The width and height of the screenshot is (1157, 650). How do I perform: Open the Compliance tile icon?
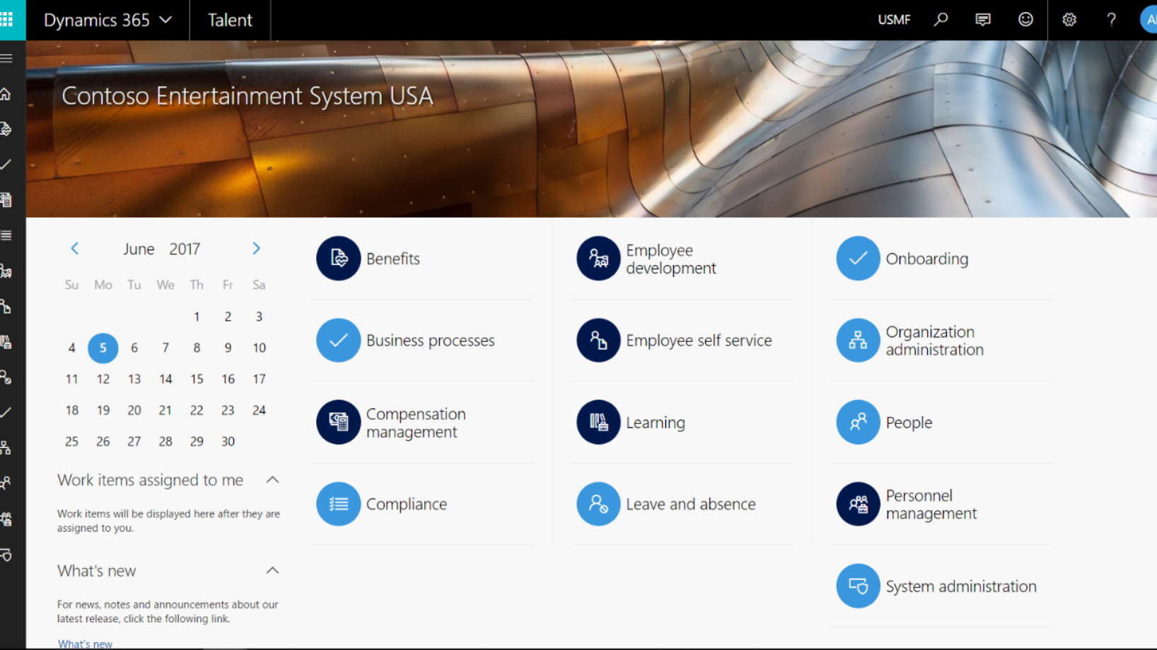click(339, 504)
